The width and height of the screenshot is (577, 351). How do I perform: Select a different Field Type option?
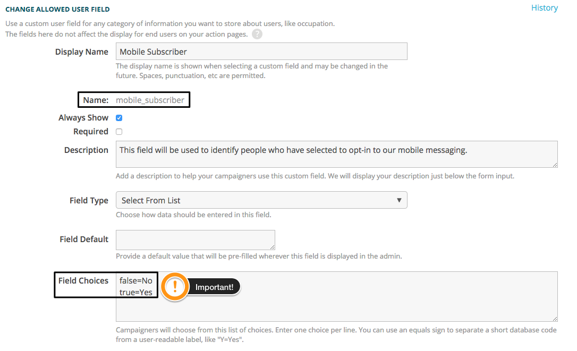point(261,200)
